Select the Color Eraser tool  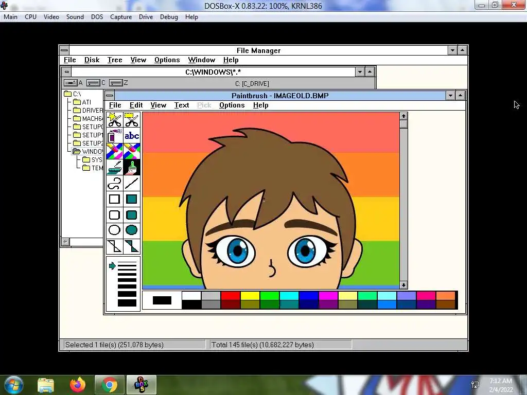[x=115, y=152]
